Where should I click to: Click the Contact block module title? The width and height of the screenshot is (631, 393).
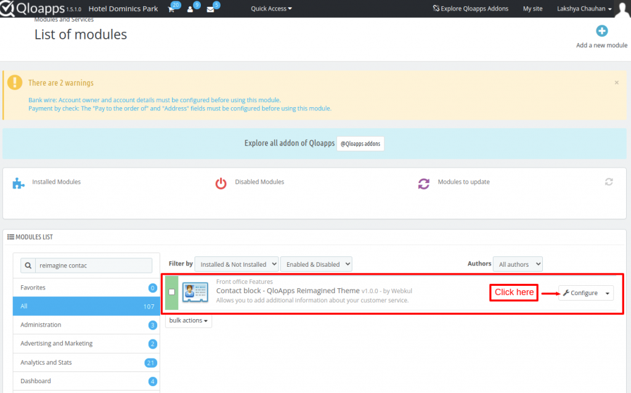coord(288,290)
